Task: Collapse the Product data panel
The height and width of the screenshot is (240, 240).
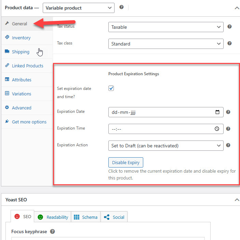Action: click(237, 8)
